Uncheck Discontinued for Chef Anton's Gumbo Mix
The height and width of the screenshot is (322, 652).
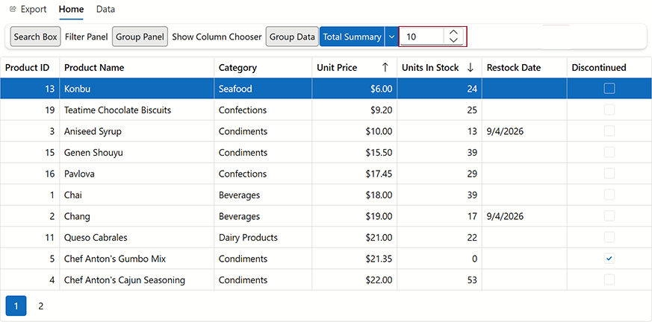click(x=609, y=259)
